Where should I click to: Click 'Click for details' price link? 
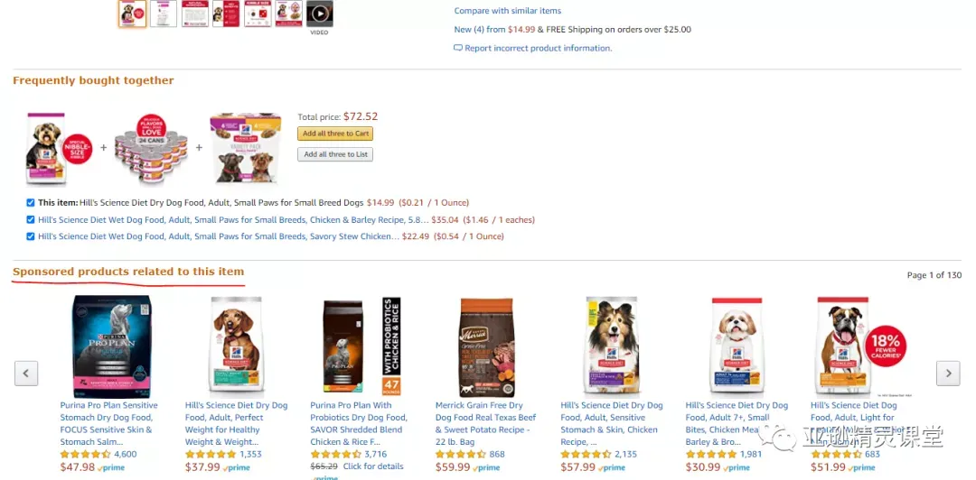[x=373, y=466]
